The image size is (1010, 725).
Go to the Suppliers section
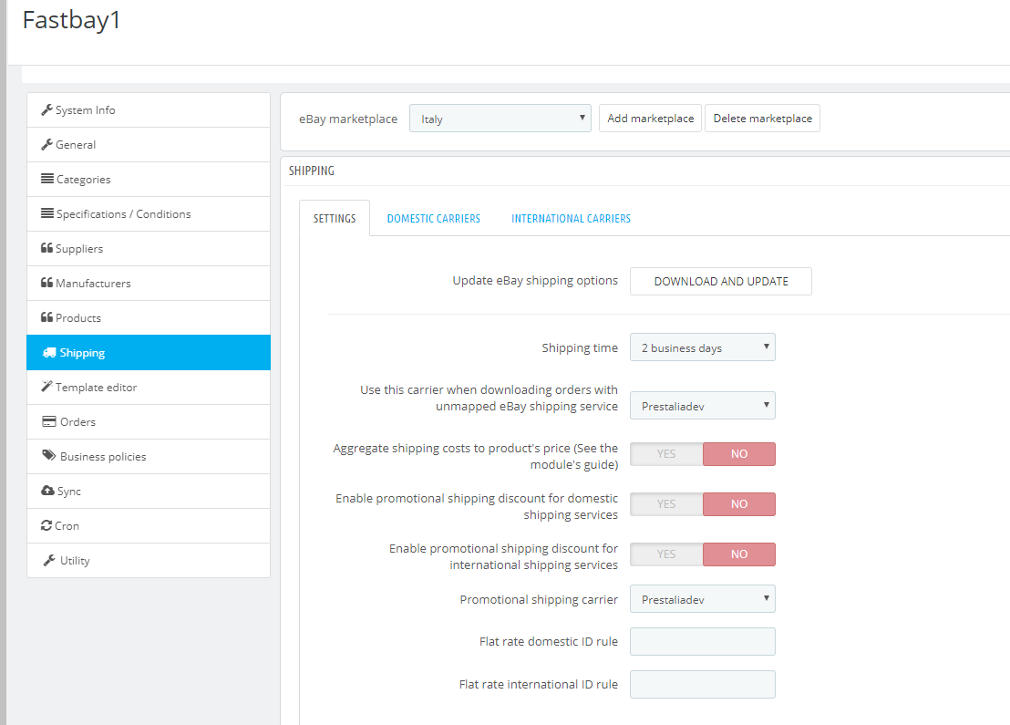click(x=149, y=249)
